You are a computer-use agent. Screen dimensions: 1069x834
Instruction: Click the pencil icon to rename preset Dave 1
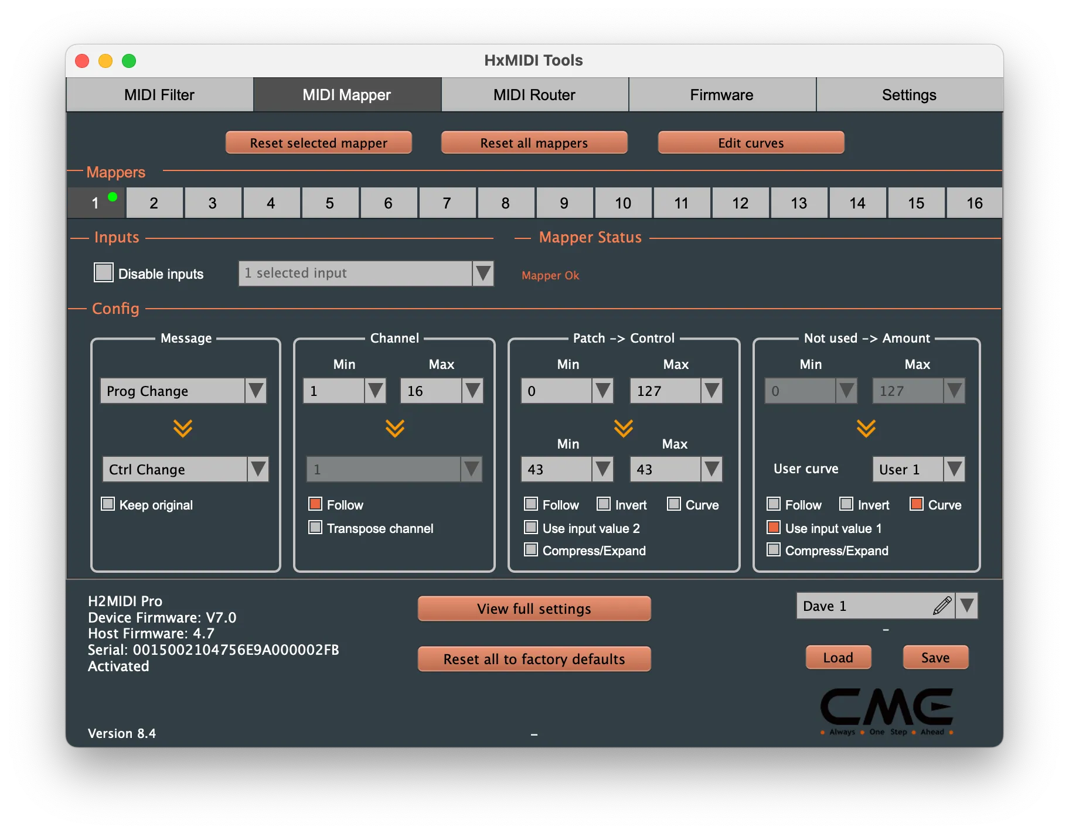point(942,606)
